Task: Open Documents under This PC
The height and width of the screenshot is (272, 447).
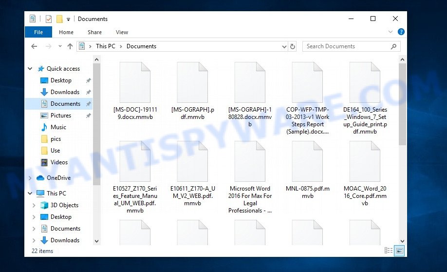Action: point(65,229)
